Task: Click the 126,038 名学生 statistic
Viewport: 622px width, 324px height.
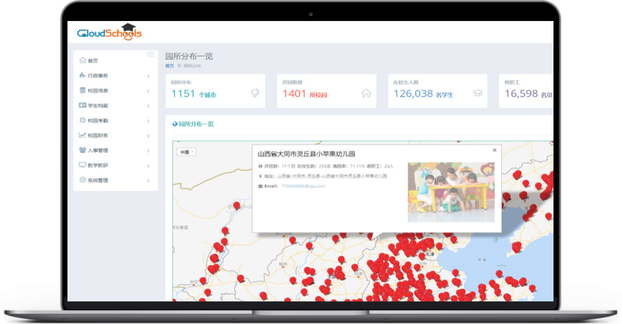Action: click(423, 94)
